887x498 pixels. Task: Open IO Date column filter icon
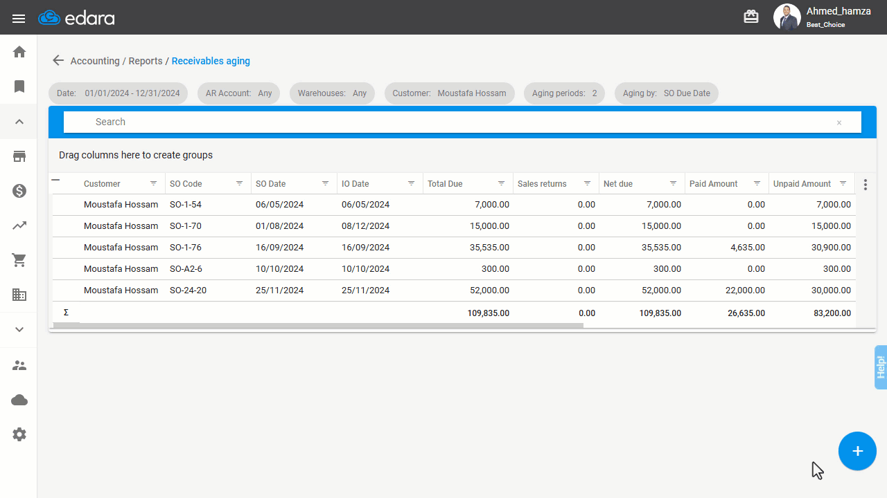coord(412,183)
